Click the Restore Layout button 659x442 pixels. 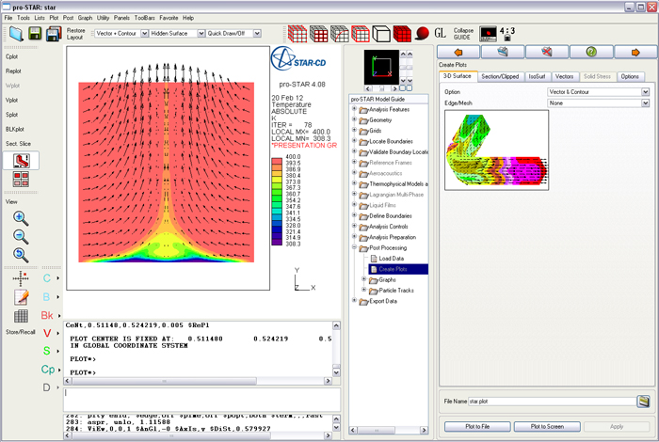[x=75, y=34]
